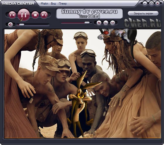Pause the playing video
The width and height of the screenshot is (164, 145).
[x=24, y=15]
